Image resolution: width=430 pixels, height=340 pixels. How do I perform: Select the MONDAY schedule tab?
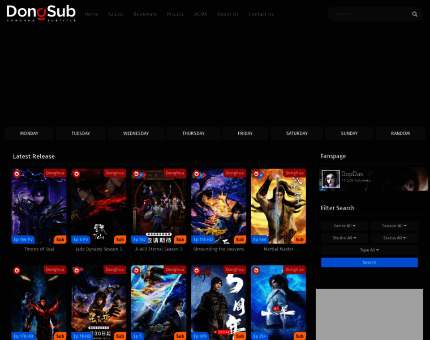pyautogui.click(x=29, y=134)
